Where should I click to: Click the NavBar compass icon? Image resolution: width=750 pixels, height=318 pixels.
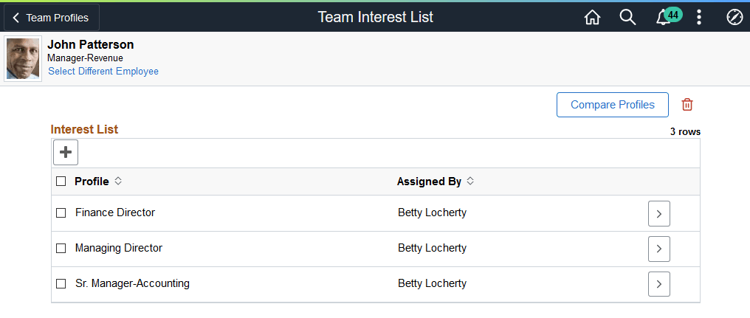[734, 17]
